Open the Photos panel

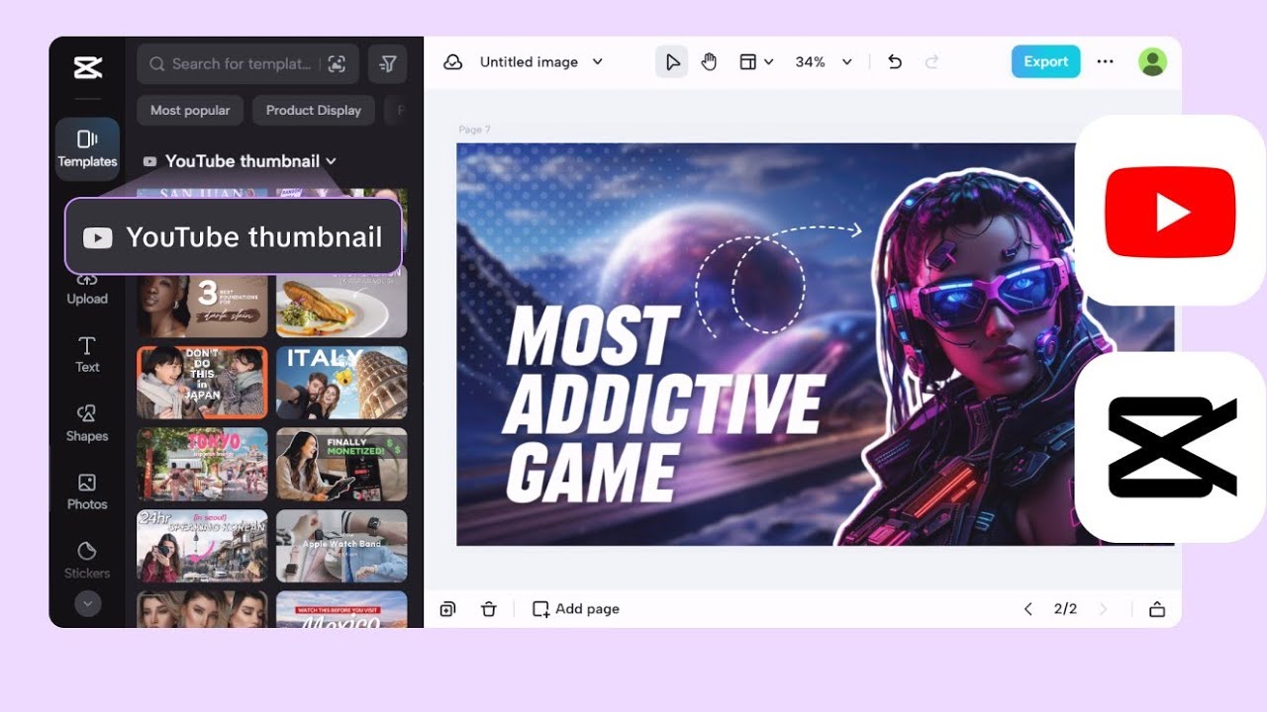[x=87, y=491]
